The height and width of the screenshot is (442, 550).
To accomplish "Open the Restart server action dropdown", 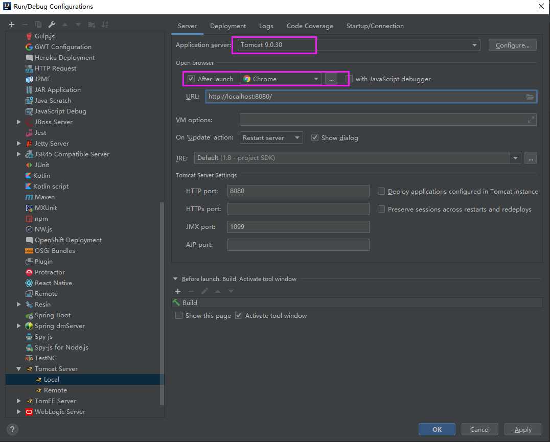I will [271, 137].
